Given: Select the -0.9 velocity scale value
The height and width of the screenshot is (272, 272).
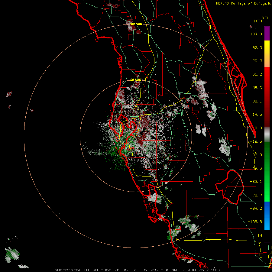Looking at the screenshot, I should [257, 128].
